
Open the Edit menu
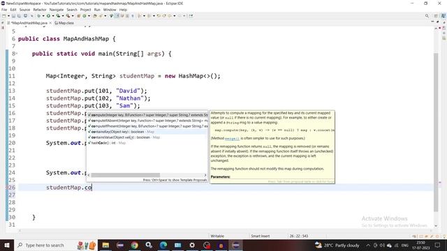[x=13, y=10]
